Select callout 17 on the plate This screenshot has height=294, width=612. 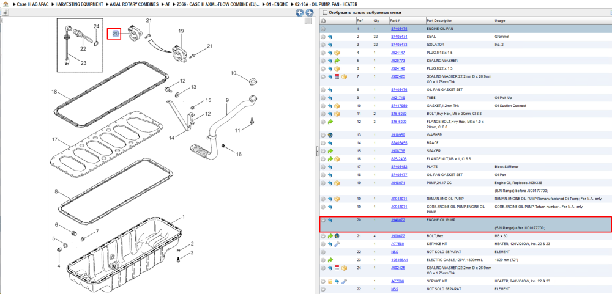[54, 139]
